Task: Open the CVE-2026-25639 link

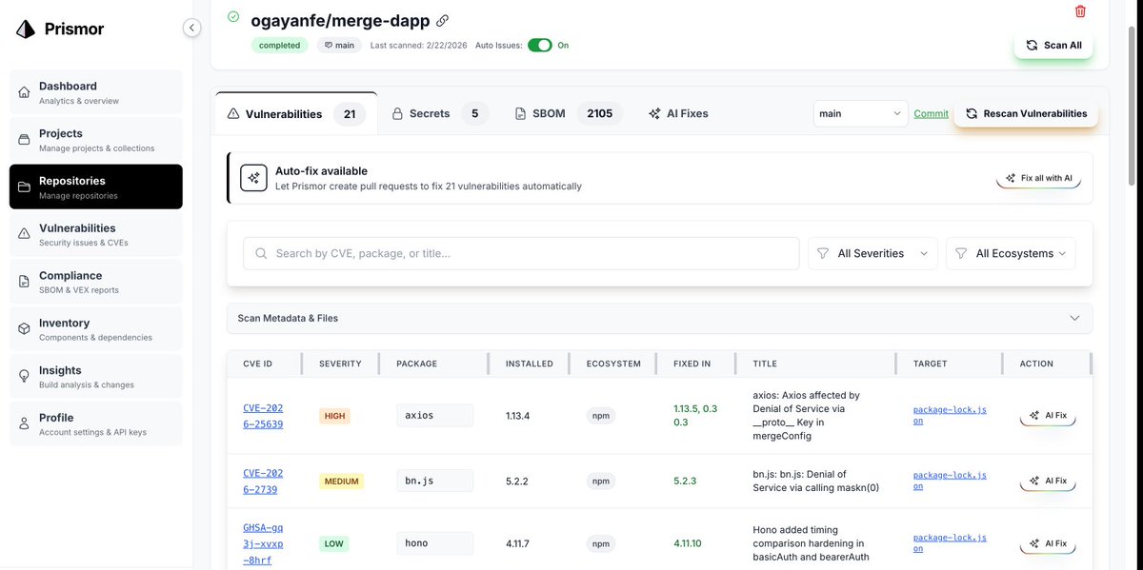Action: [263, 416]
